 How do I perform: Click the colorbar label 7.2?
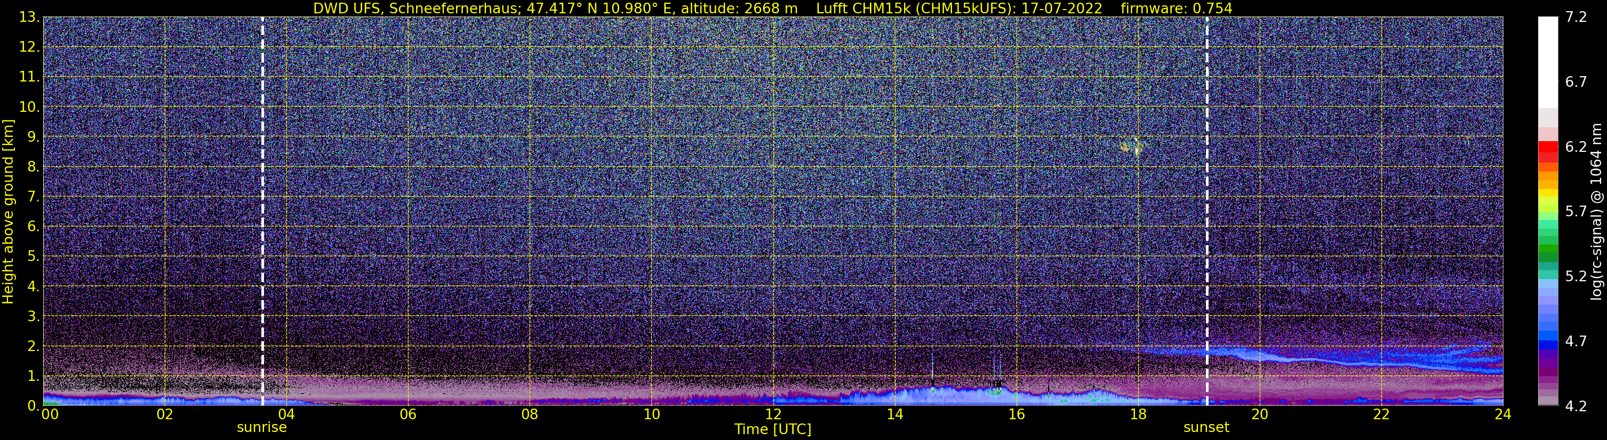tap(1577, 18)
